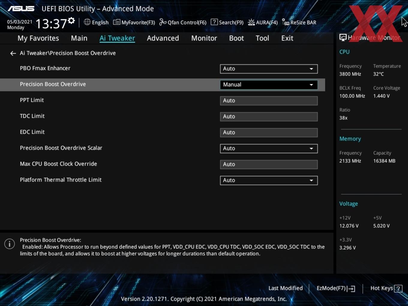This screenshot has height=306, width=408.
Task: Click the CPU frequency value 3800 MHz
Action: point(350,74)
